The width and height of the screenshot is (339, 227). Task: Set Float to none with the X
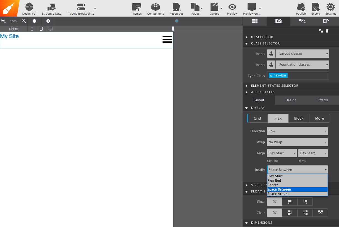point(275,202)
